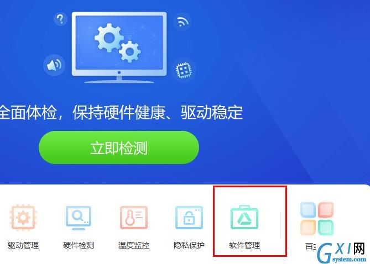
Task: Click the question mark bubble icon
Action: coord(60,19)
